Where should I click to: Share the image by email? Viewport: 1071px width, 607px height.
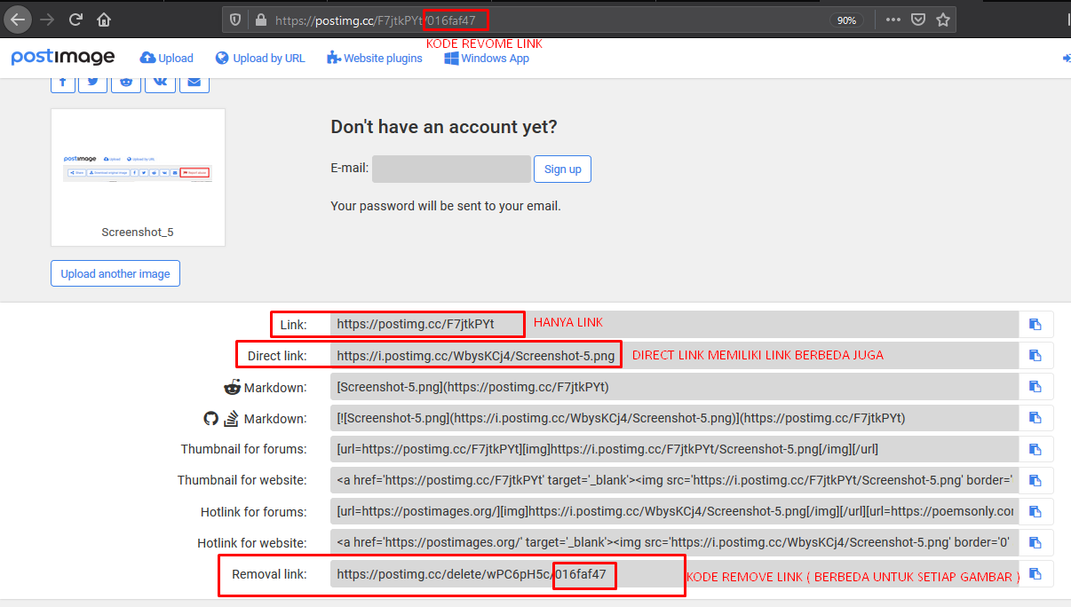pyautogui.click(x=194, y=83)
